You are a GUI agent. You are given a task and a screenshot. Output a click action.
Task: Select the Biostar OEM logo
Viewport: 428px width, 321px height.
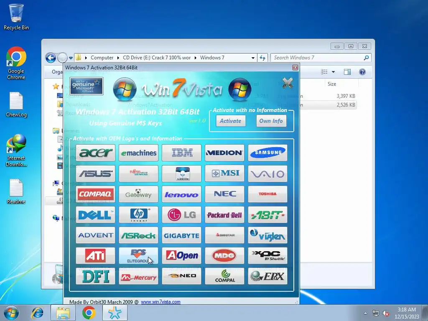coord(224,235)
